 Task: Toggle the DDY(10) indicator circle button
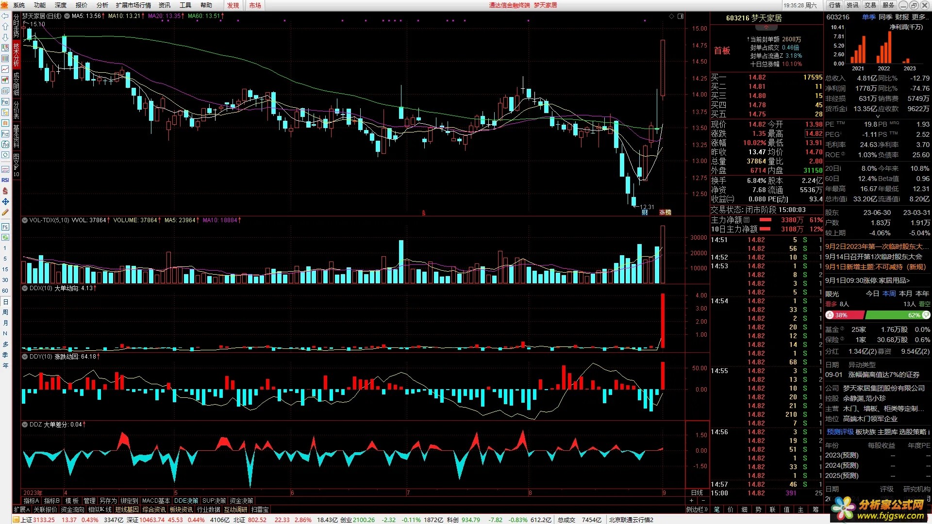coord(25,356)
